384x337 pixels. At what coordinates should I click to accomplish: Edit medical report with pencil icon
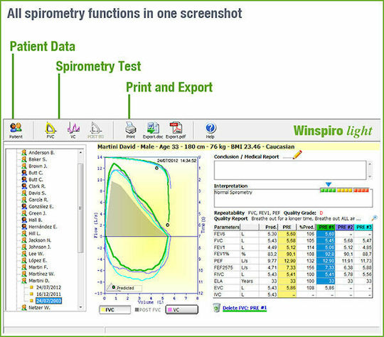click(297, 155)
